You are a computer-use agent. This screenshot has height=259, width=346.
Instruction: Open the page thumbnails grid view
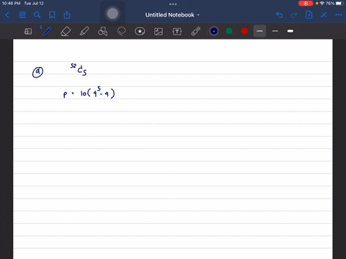click(x=22, y=15)
